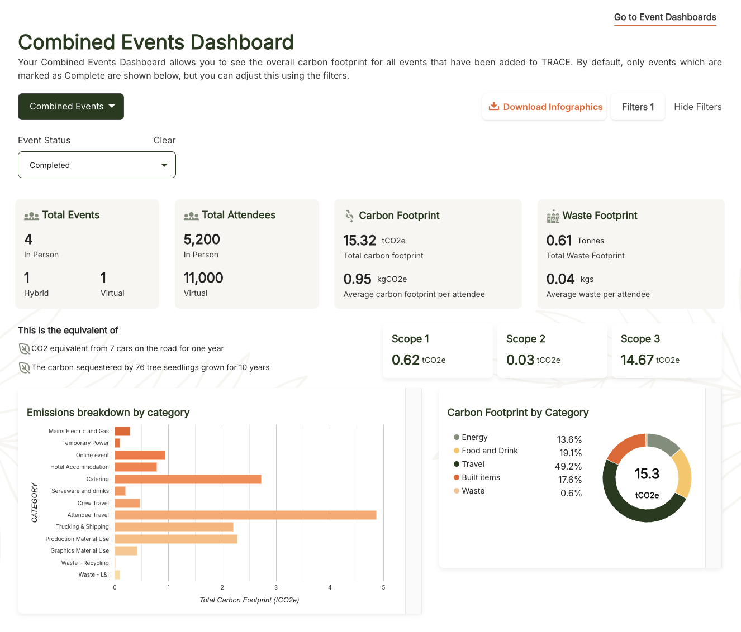The height and width of the screenshot is (632, 741).
Task: Expand the Event Status Completed selector
Action: coord(97,165)
